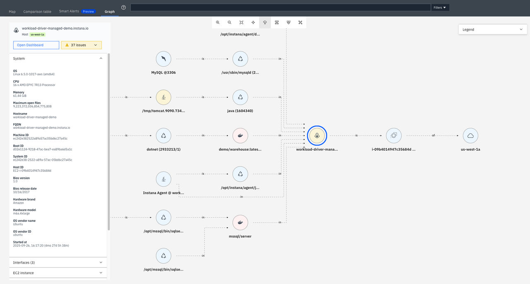Viewport: 530px width, 284px height.
Task: Zoom in on the graph
Action: (x=218, y=22)
